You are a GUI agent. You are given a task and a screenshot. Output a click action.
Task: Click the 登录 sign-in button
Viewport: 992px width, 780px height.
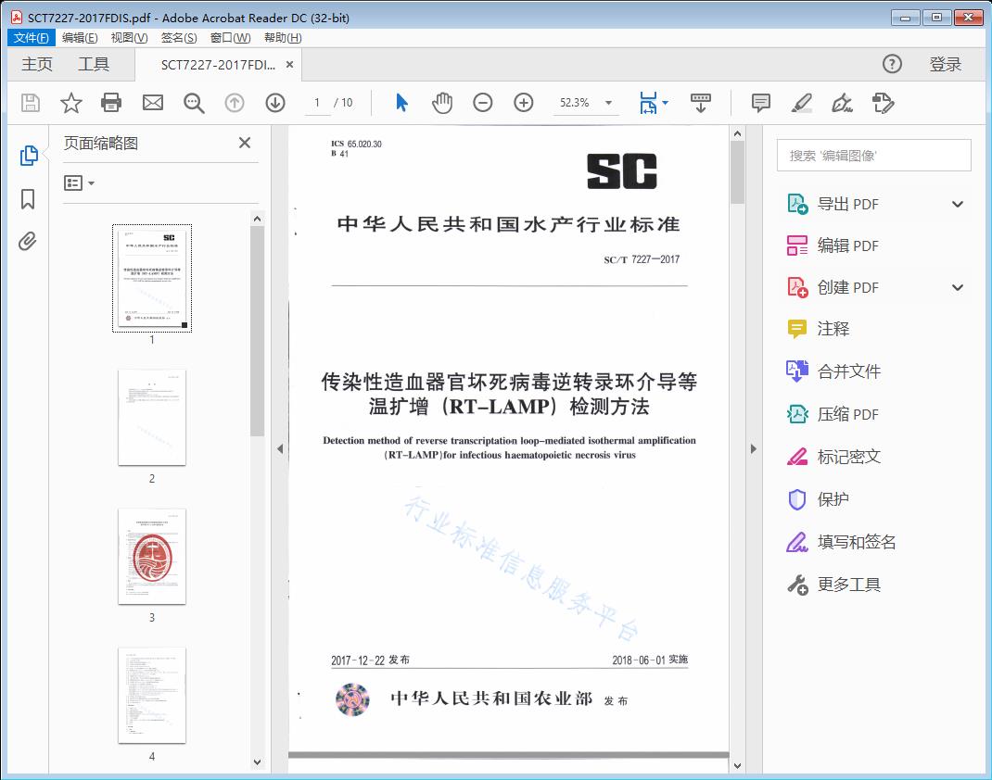pyautogui.click(x=945, y=64)
